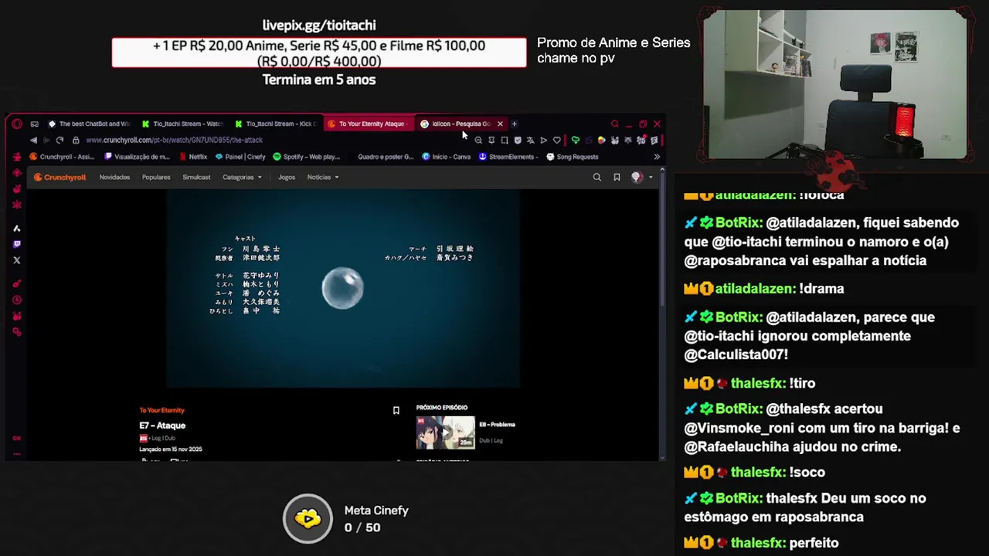This screenshot has width=989, height=556.
Task: Open X (Twitter) from the Opera sidebar
Action: (x=17, y=260)
